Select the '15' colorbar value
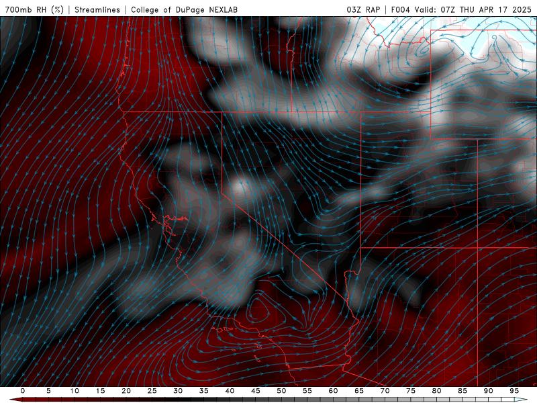This screenshot has width=537, height=403. (x=100, y=391)
